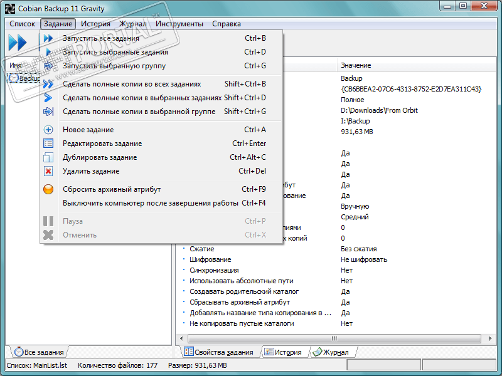Click the icon beside Сделать полные копии в выбранных заданиях

[x=48, y=98]
